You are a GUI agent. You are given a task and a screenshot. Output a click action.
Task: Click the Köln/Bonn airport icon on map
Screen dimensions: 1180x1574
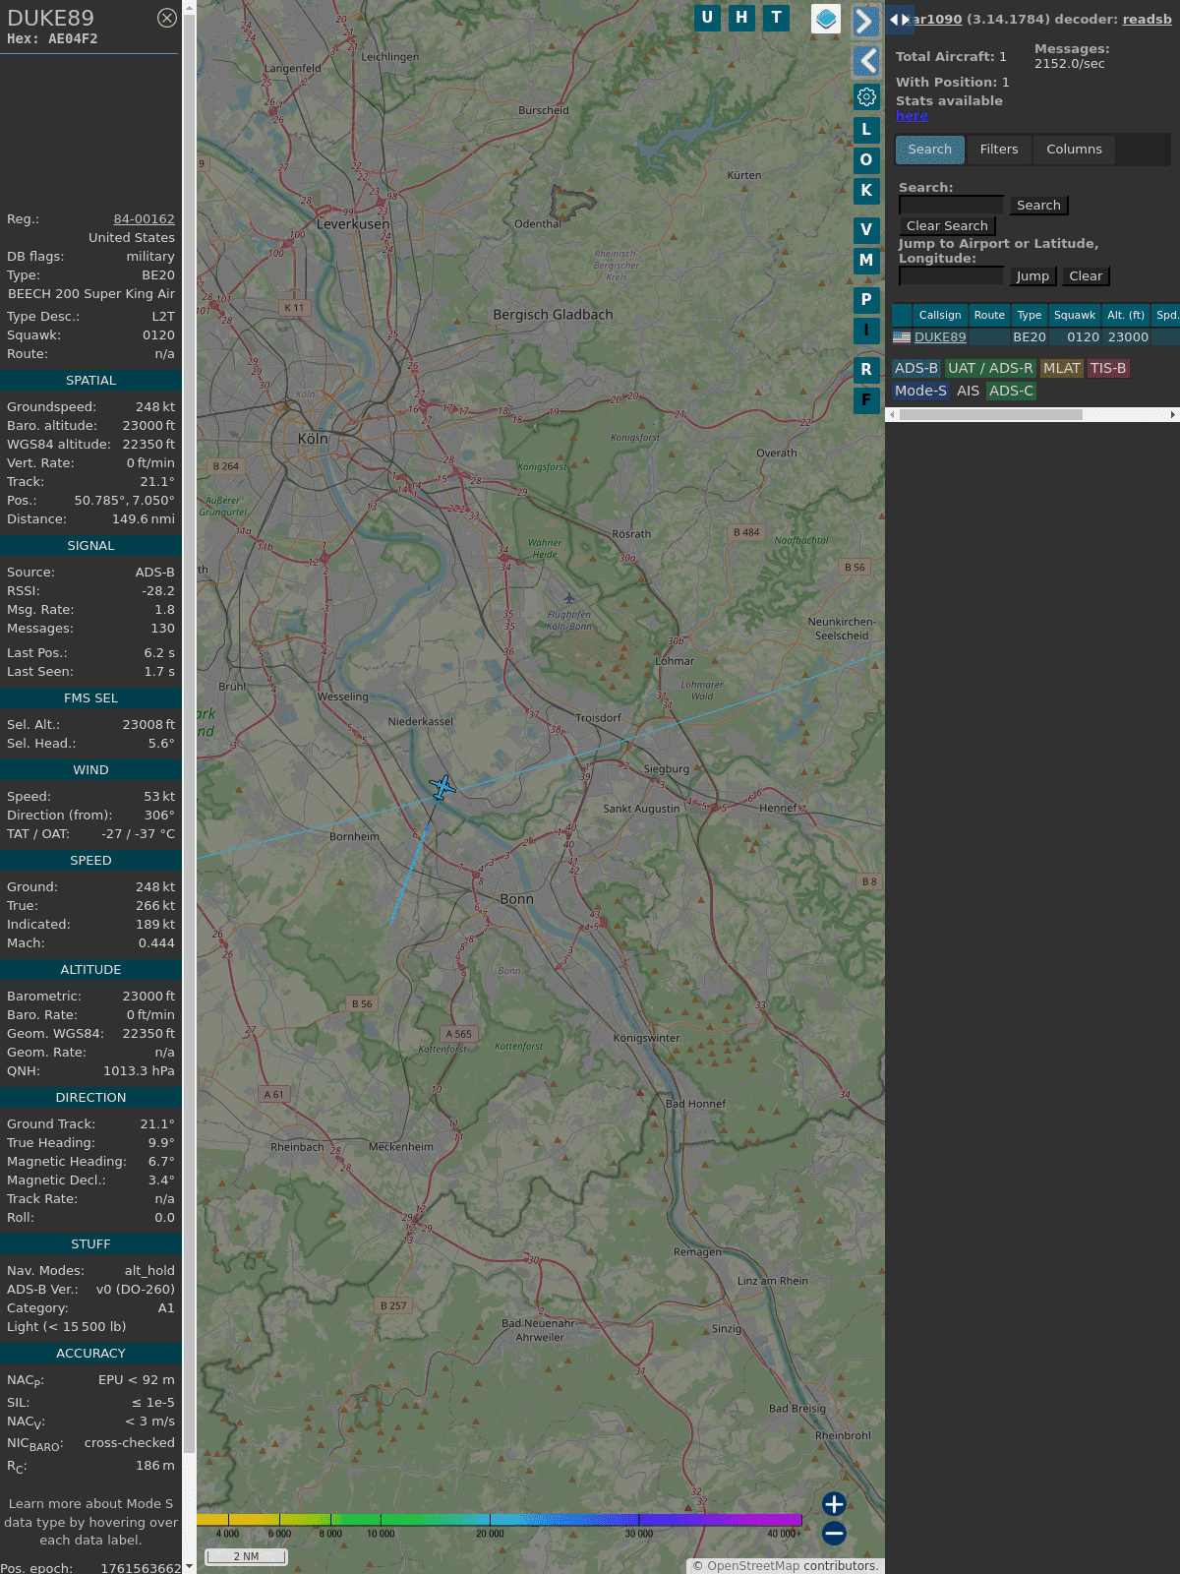tap(568, 598)
